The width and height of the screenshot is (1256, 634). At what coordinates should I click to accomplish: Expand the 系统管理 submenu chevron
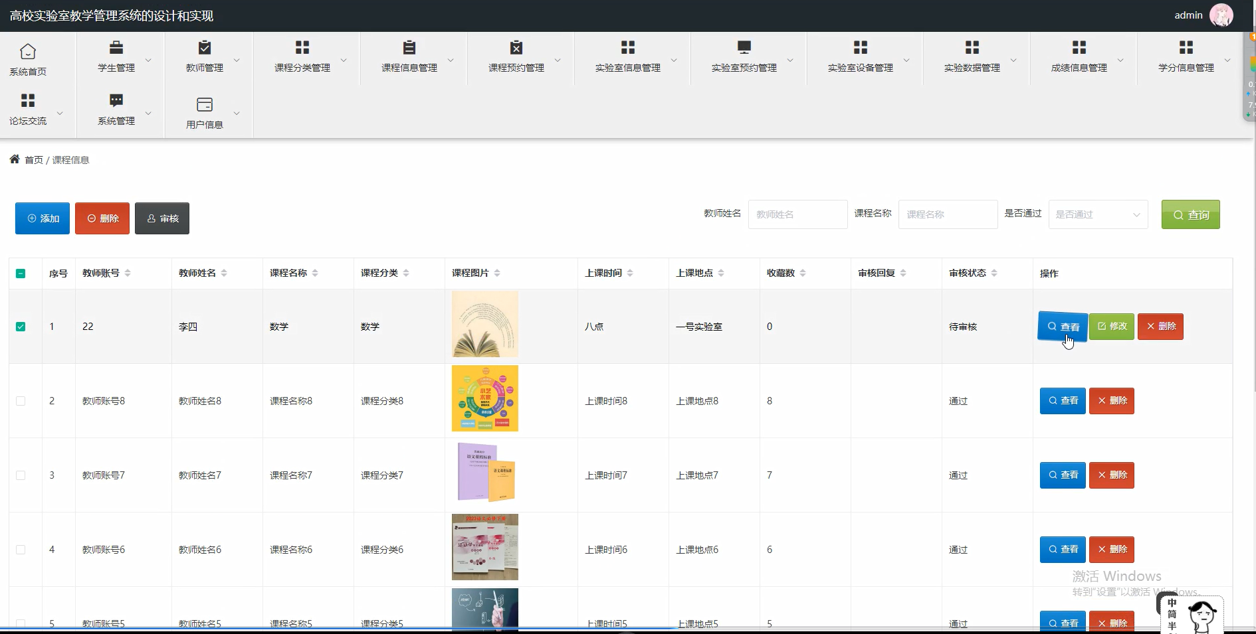pos(149,113)
